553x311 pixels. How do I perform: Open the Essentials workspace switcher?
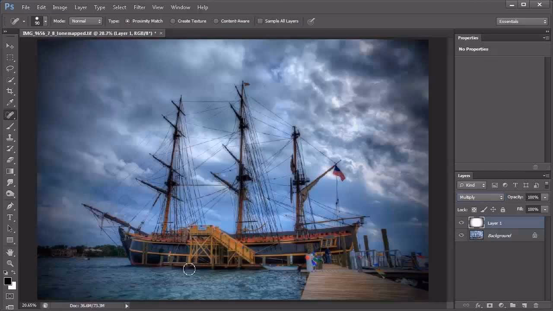tap(522, 21)
